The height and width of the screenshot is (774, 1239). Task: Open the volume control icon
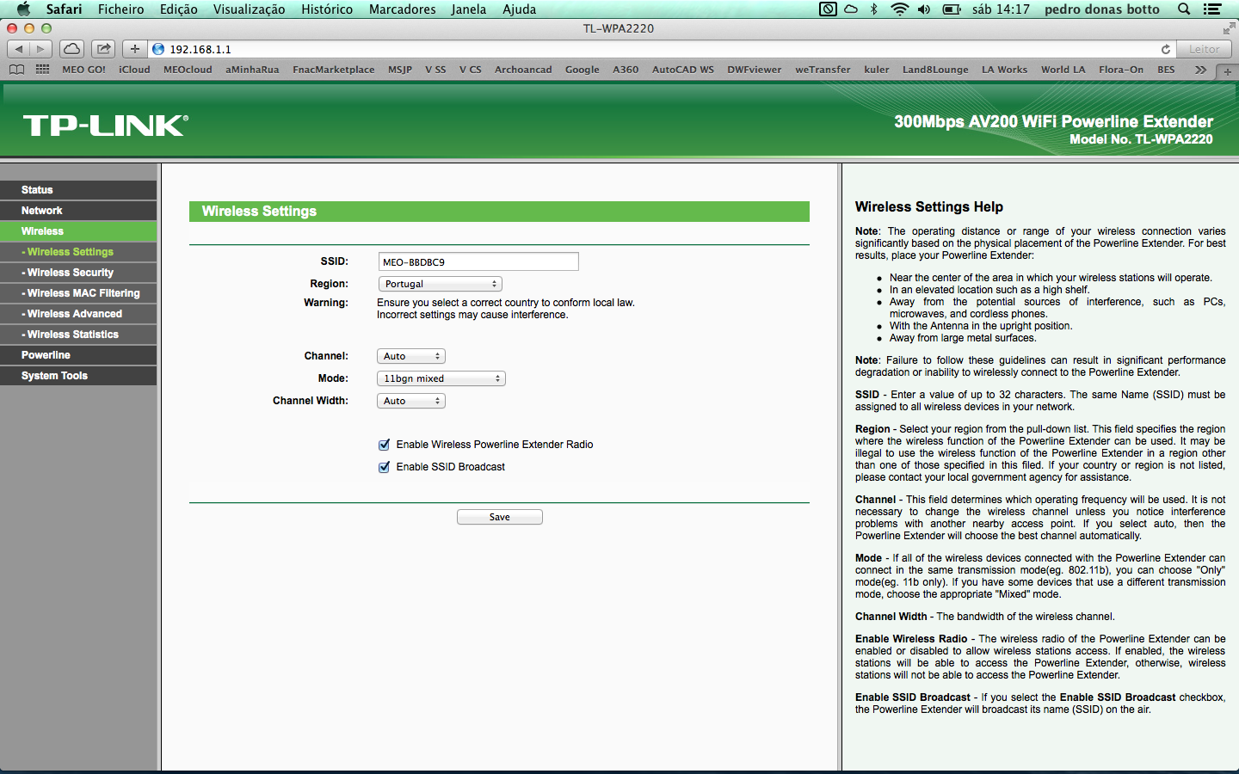click(x=924, y=9)
